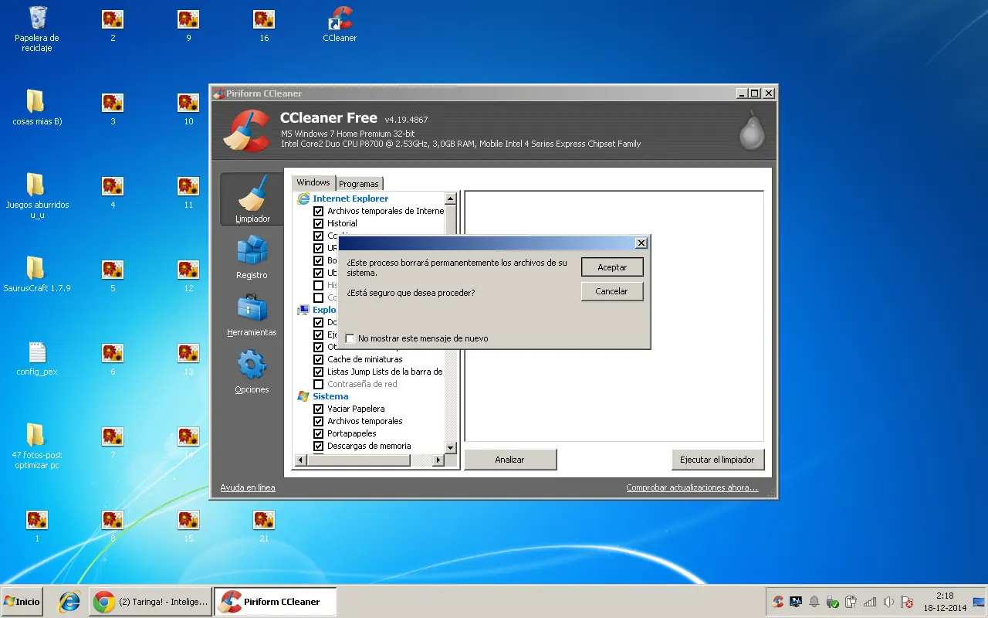Click cleaner list scroll up arrow
This screenshot has width=988, height=618.
[x=451, y=199]
